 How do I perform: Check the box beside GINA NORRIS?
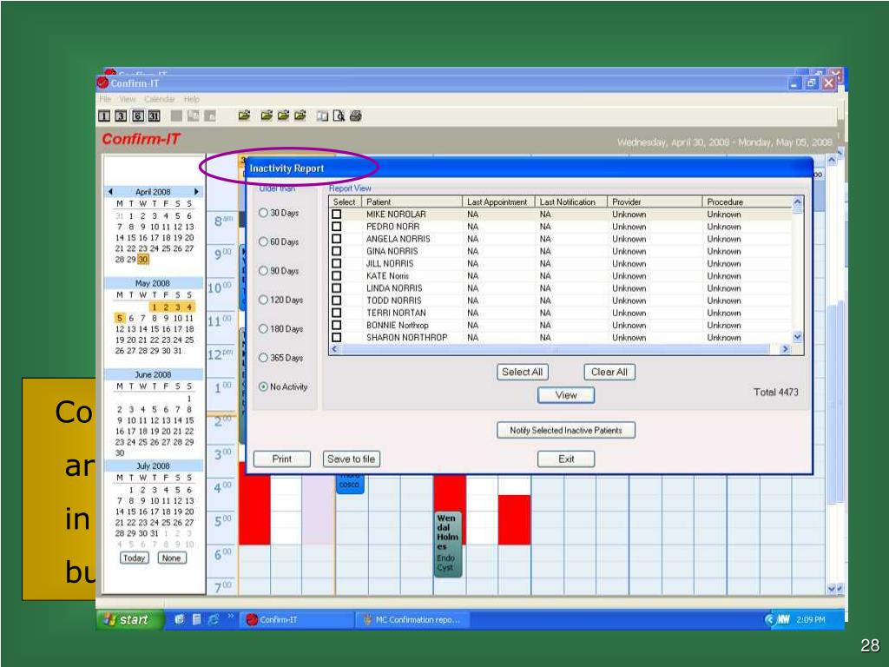336,251
